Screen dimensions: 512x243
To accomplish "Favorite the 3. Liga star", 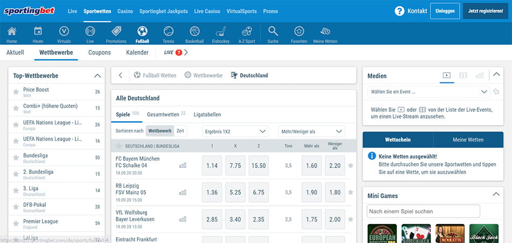I will coord(16,191).
